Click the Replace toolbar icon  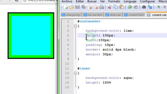(150, 7)
